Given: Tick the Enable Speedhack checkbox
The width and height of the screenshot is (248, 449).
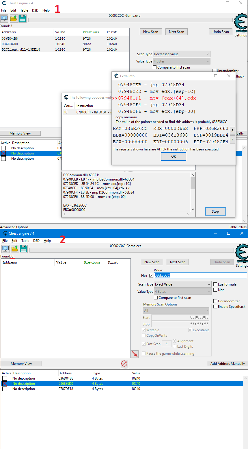Looking at the screenshot, I should (x=215, y=307).
